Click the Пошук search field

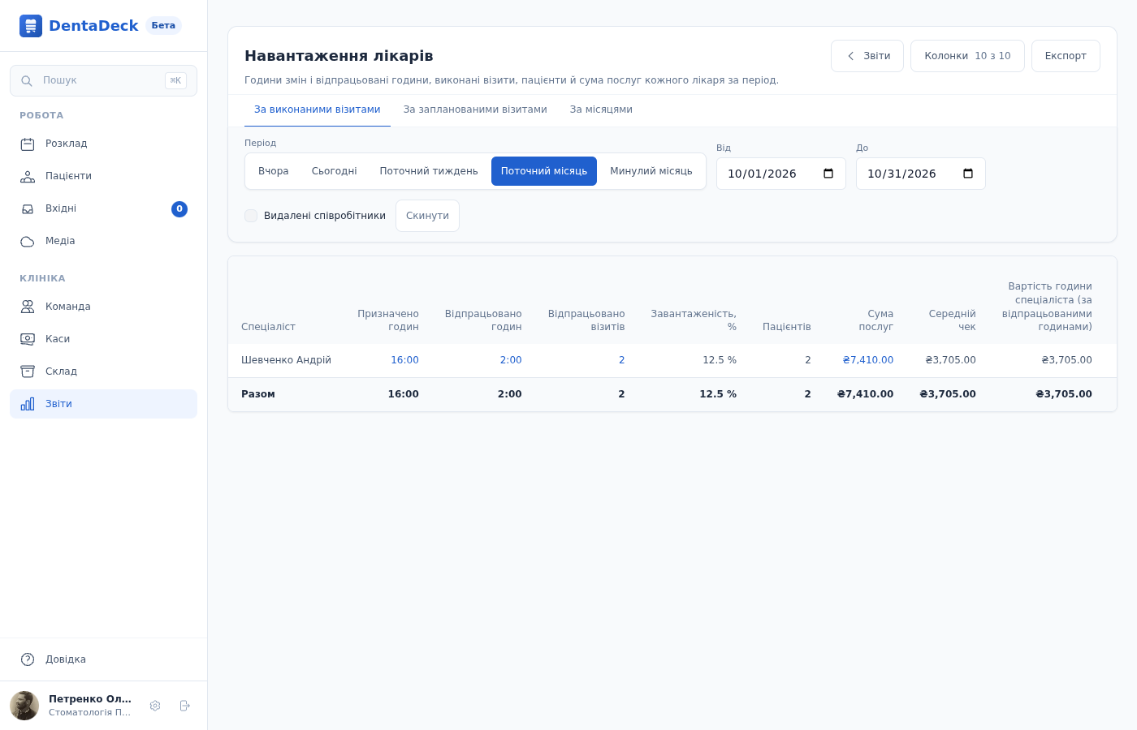coord(103,80)
